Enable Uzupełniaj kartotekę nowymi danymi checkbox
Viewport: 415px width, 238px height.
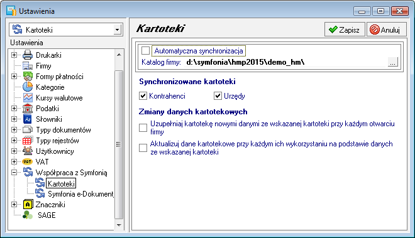point(143,127)
